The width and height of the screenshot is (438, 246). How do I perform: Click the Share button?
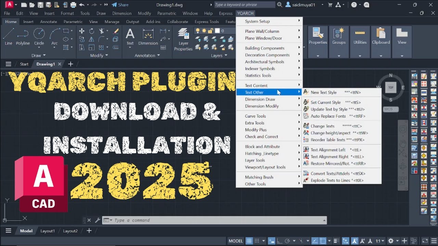[x=120, y=5]
